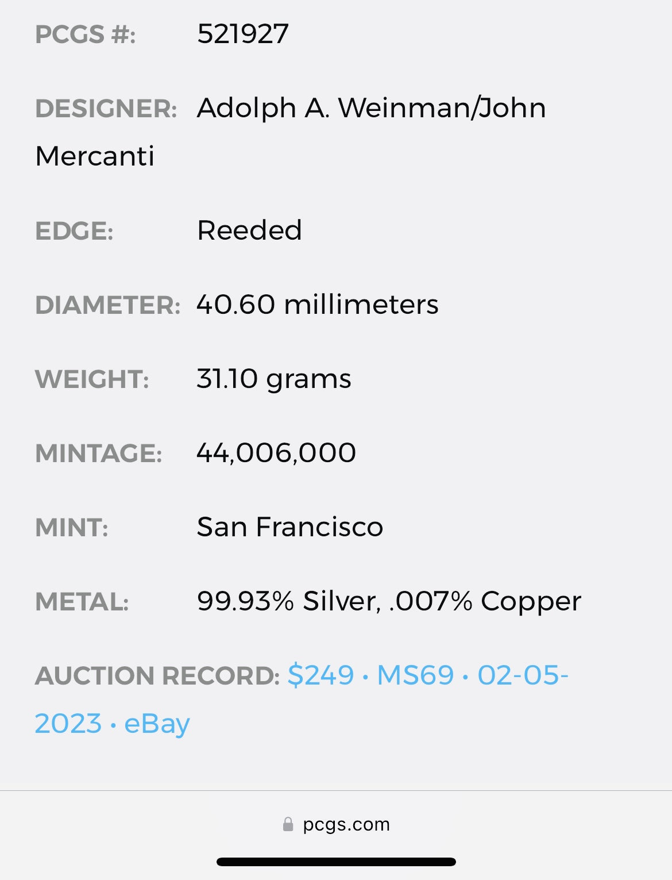Select the 31.10 grams value

273,379
